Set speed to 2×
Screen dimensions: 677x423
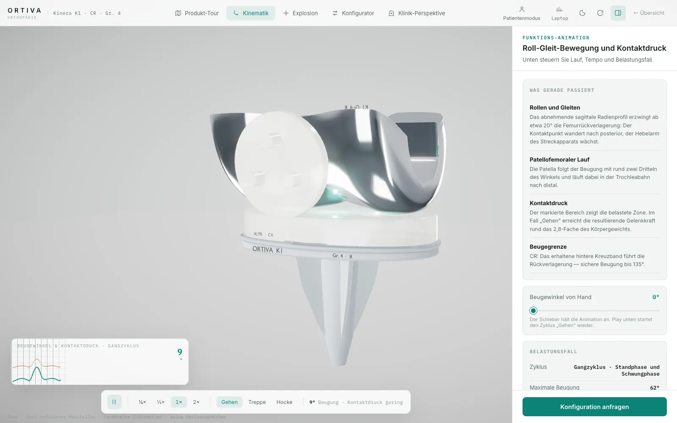point(196,402)
